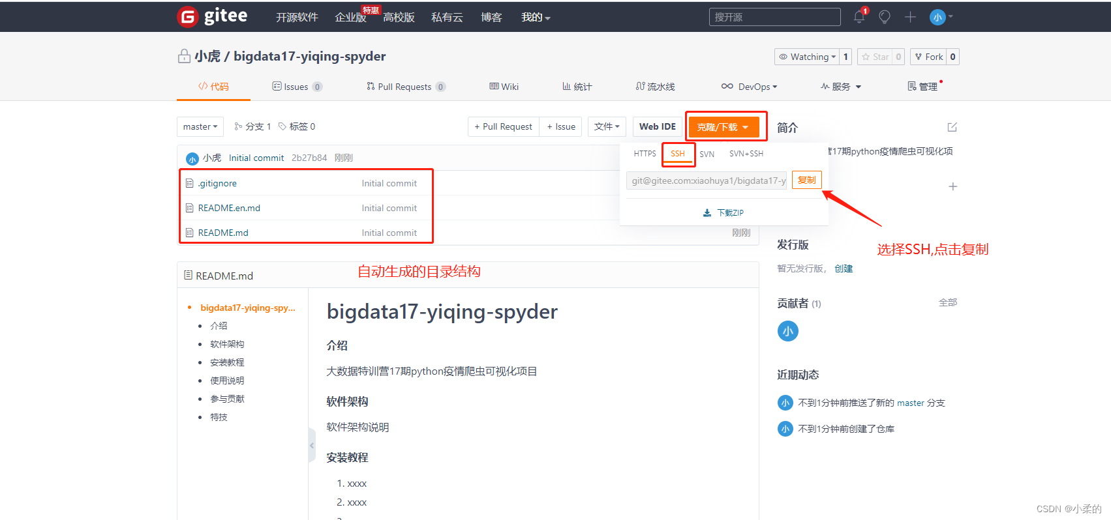
Task: Expand the 服务 dropdown tab
Action: click(841, 87)
